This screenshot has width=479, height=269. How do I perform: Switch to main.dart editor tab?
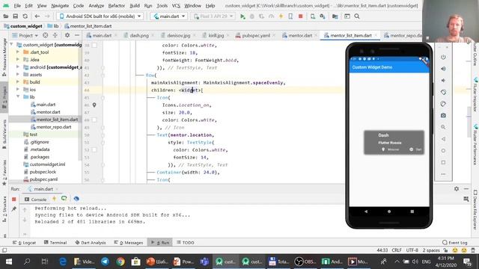102,35
